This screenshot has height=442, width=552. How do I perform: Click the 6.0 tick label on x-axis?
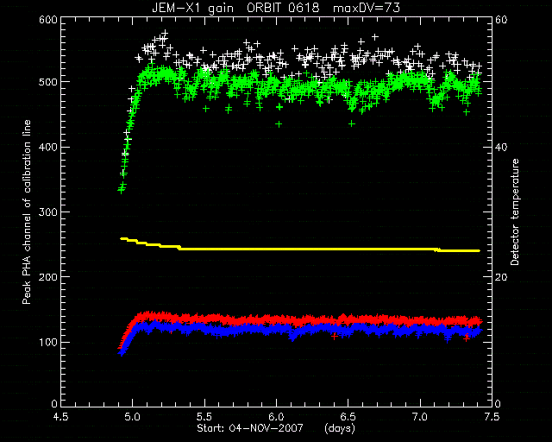pyautogui.click(x=277, y=417)
